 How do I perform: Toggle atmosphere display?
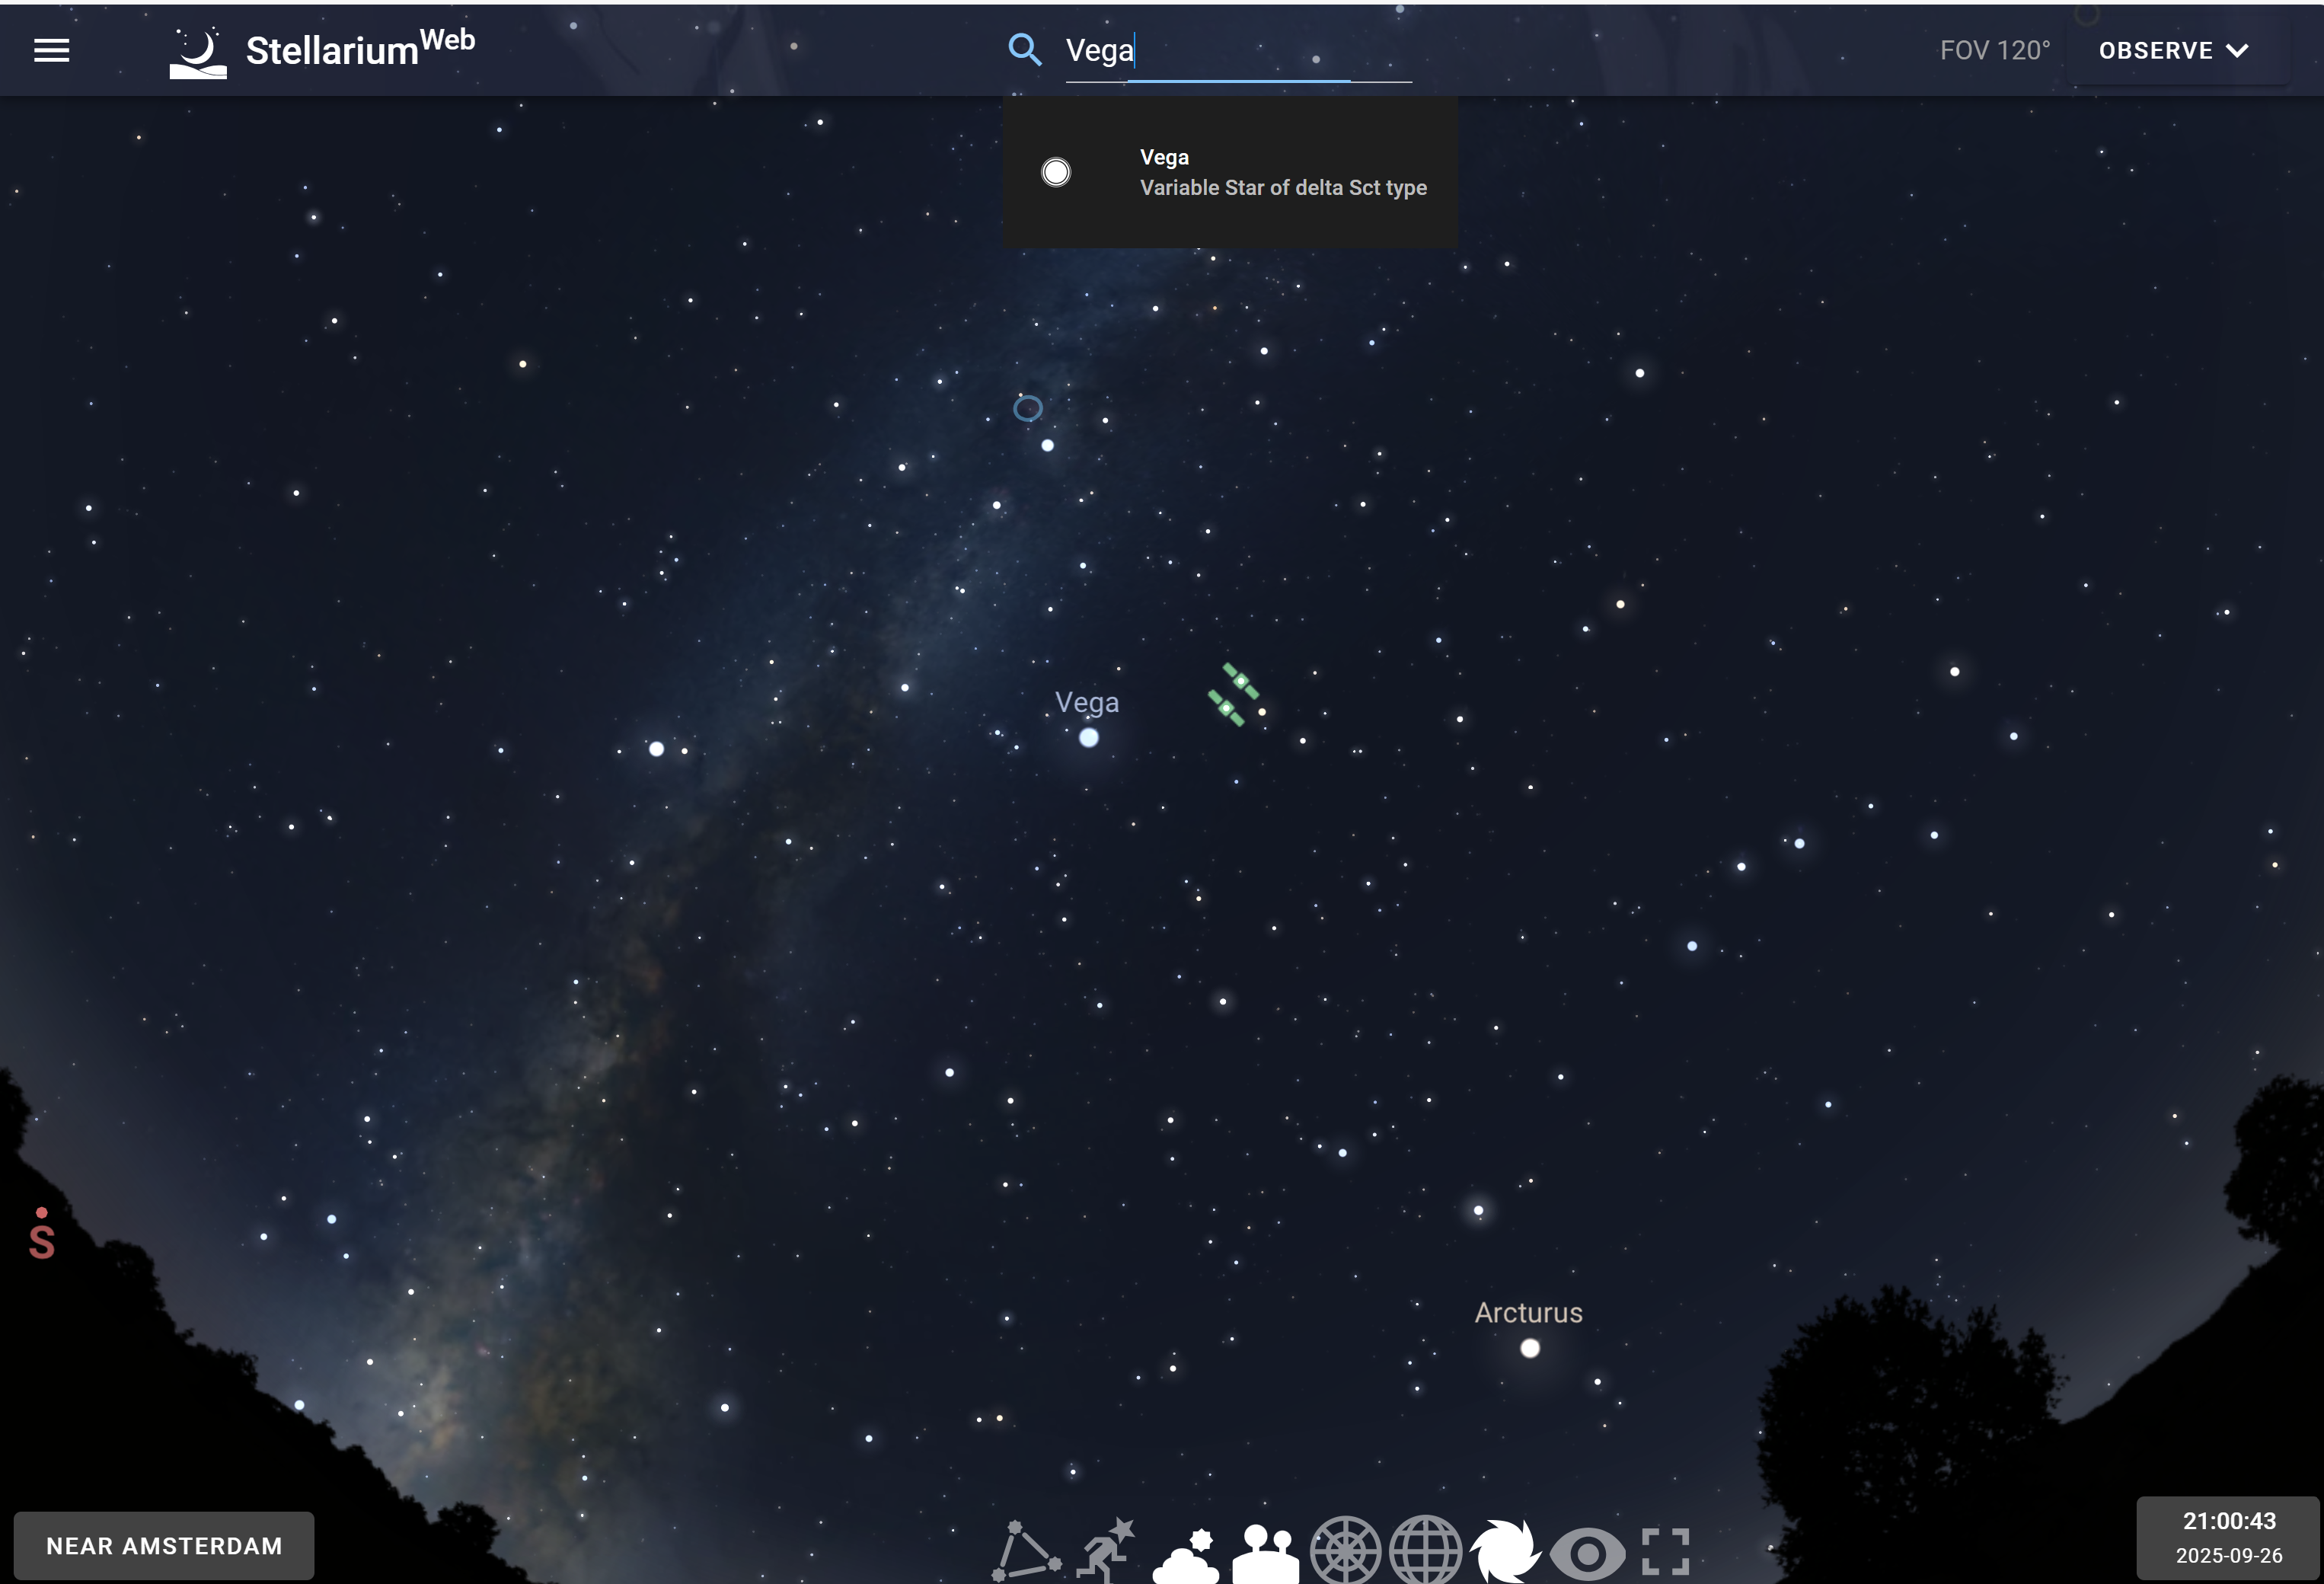click(x=1186, y=1556)
